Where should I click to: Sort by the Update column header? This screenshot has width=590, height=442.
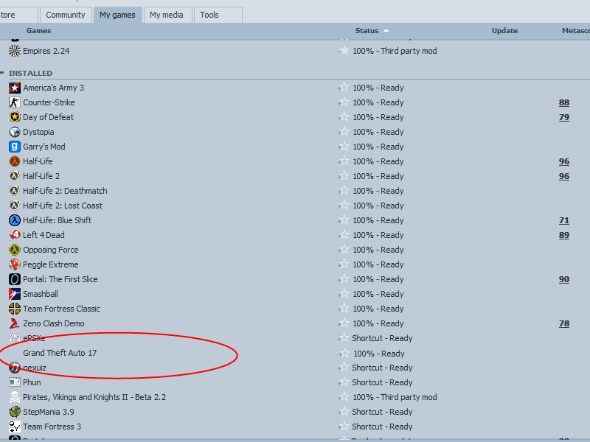(504, 31)
